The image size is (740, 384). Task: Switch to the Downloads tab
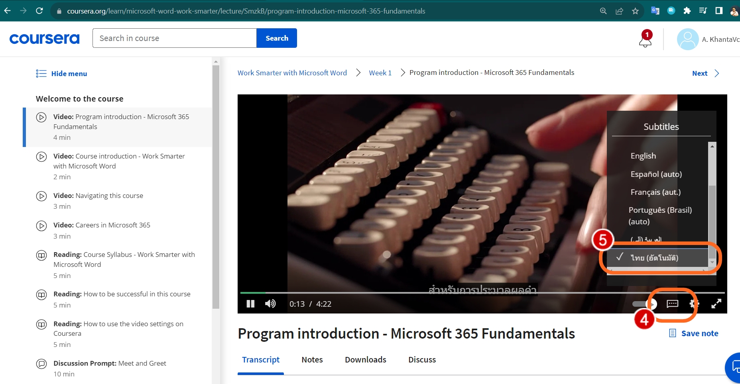tap(366, 360)
